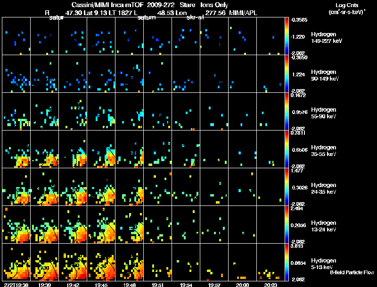Click the '20:03' time label
Screen dimensions: 377x287
[270, 285]
